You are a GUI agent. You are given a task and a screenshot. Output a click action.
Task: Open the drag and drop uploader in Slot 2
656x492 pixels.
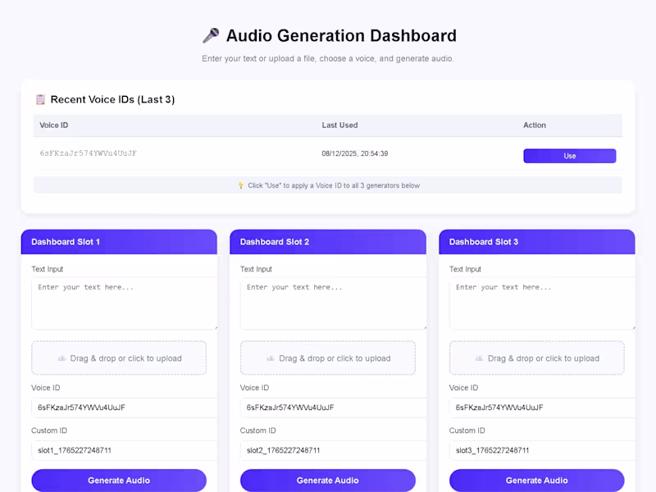pyautogui.click(x=328, y=358)
